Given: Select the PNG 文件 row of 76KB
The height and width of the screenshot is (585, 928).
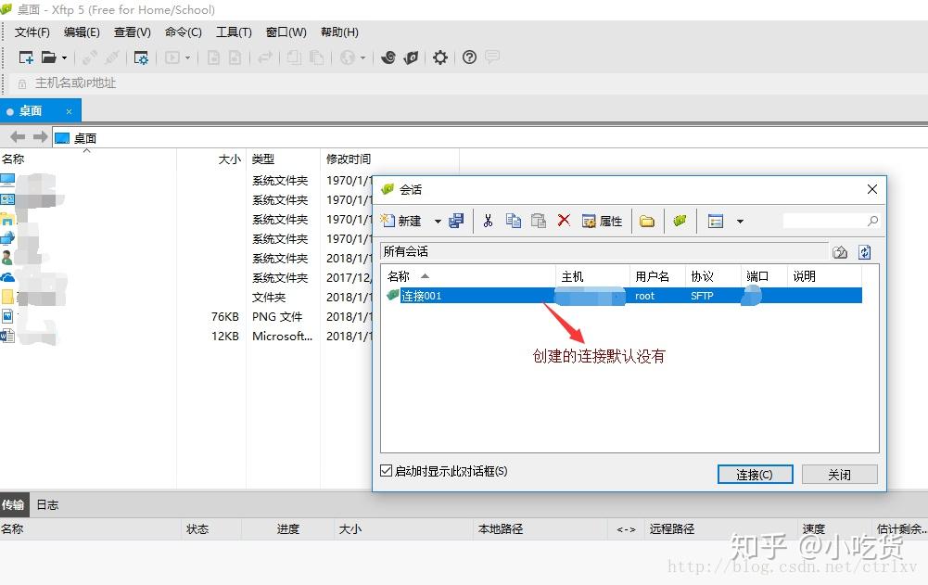Looking at the screenshot, I should click(186, 317).
